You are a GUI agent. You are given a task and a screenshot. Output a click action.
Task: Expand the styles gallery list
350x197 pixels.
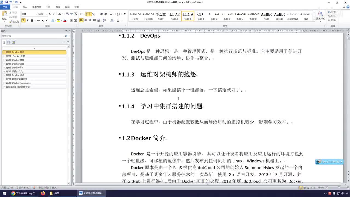[314, 19]
